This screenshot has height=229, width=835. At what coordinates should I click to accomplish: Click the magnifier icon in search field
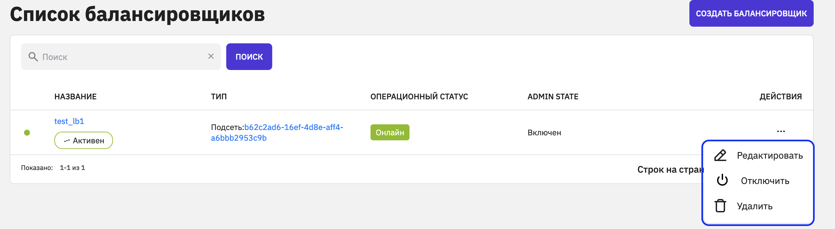[x=33, y=57]
